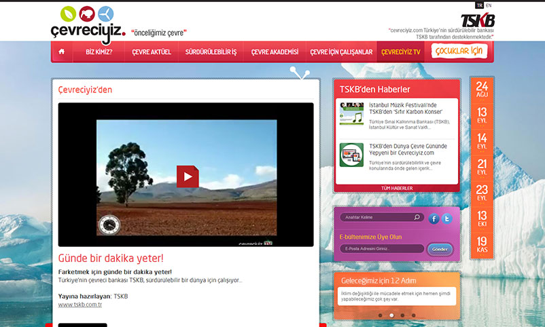Click the çevreciyiz site logo
545x327 pixels.
[x=88, y=31]
